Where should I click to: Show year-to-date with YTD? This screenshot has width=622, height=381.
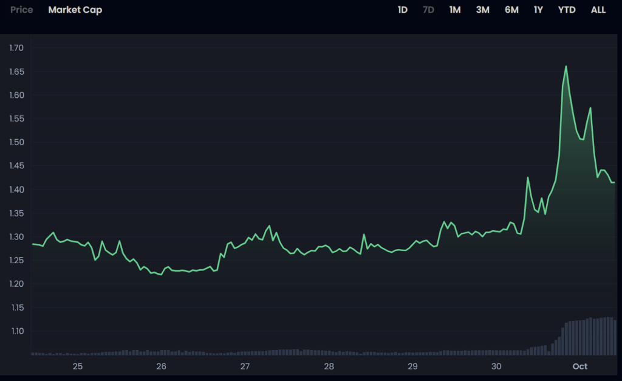(x=566, y=10)
